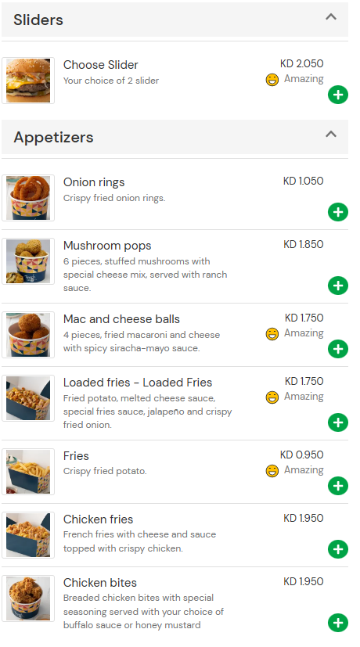Add Mac and cheese balls to order
360x647 pixels.
pos(338,349)
